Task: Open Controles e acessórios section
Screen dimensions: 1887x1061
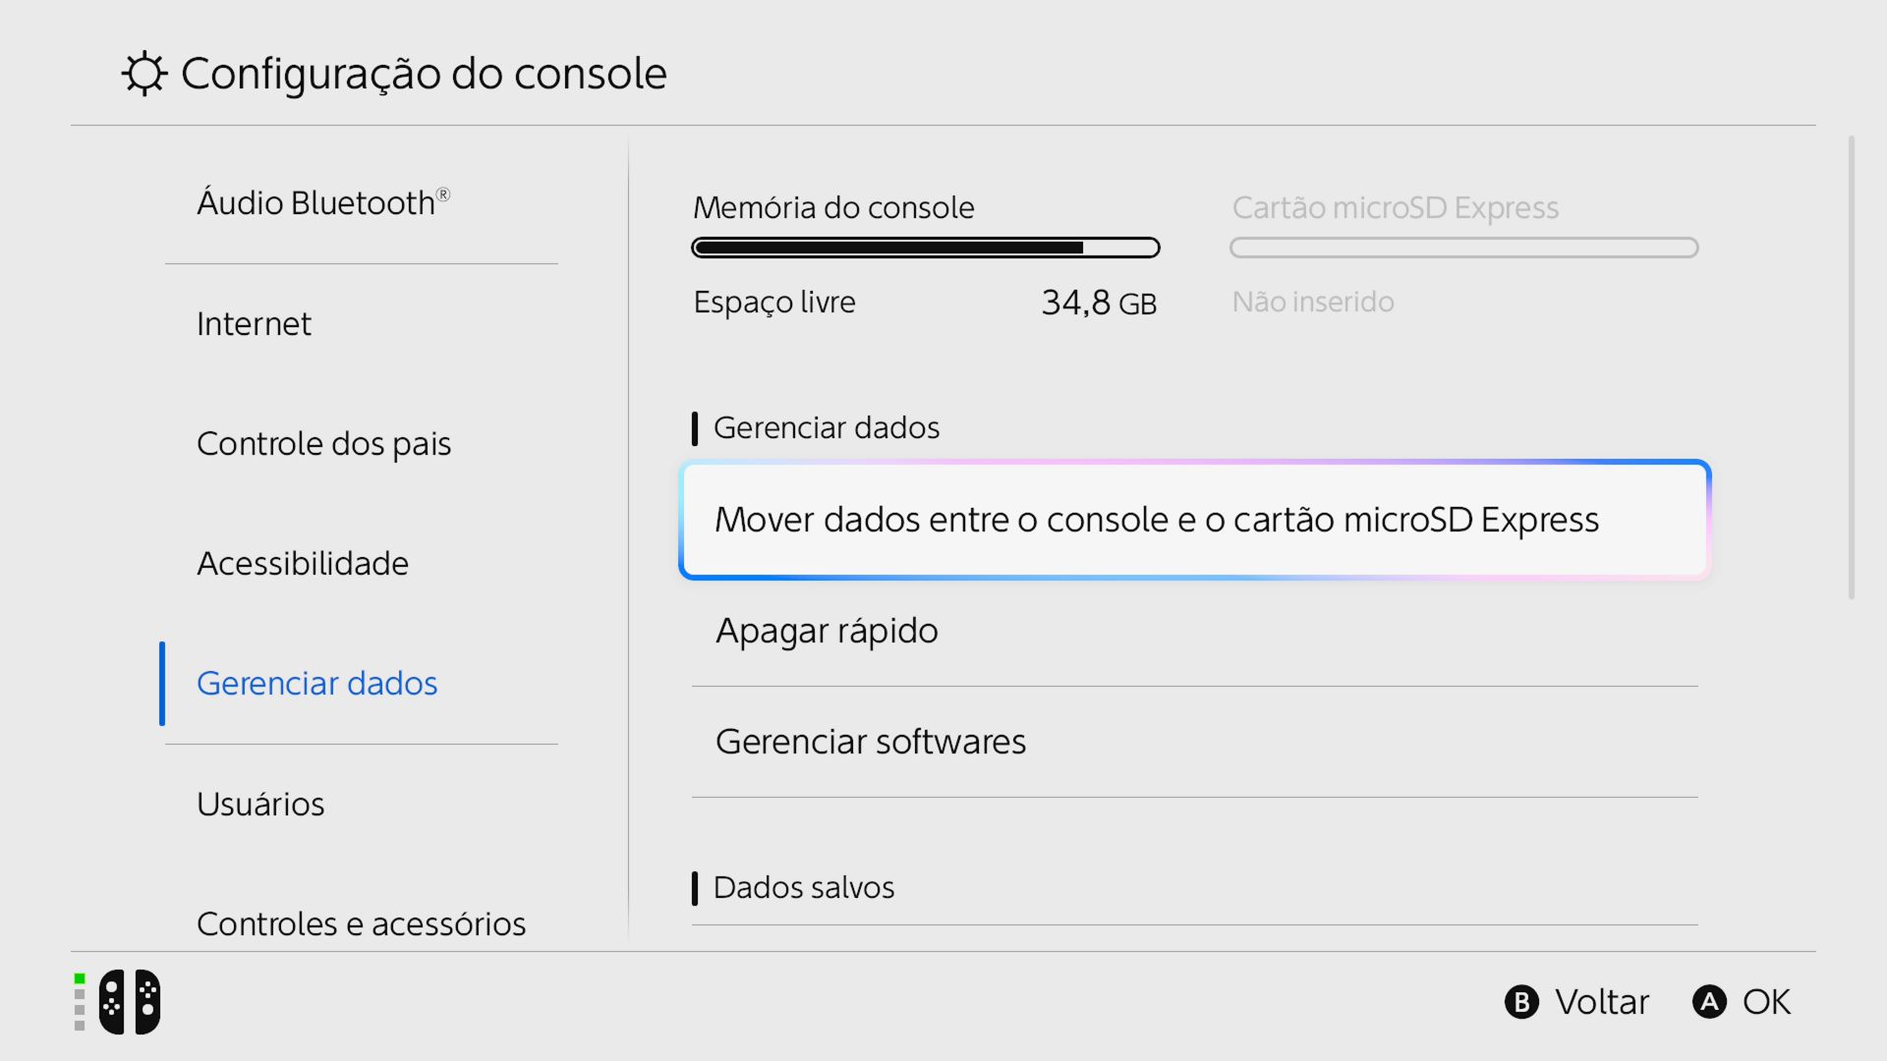Action: (361, 923)
